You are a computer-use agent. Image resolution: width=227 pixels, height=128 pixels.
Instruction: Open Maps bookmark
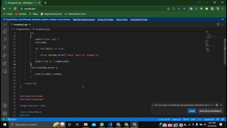[34, 14]
